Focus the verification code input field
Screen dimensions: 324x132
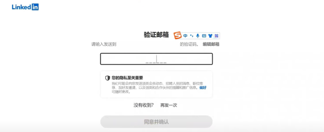coord(156,59)
